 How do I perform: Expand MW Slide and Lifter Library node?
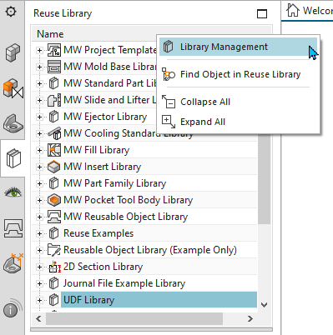click(39, 100)
